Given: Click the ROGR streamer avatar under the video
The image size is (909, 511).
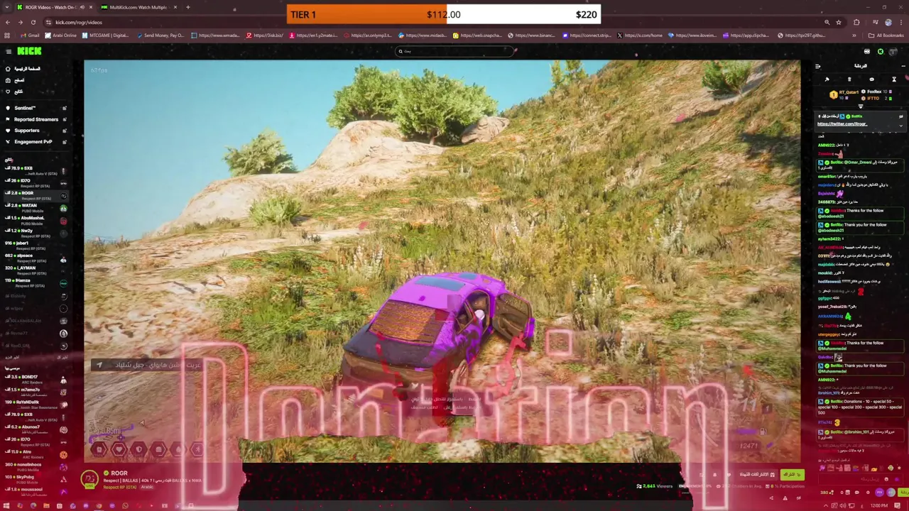Looking at the screenshot, I should click(x=89, y=479).
